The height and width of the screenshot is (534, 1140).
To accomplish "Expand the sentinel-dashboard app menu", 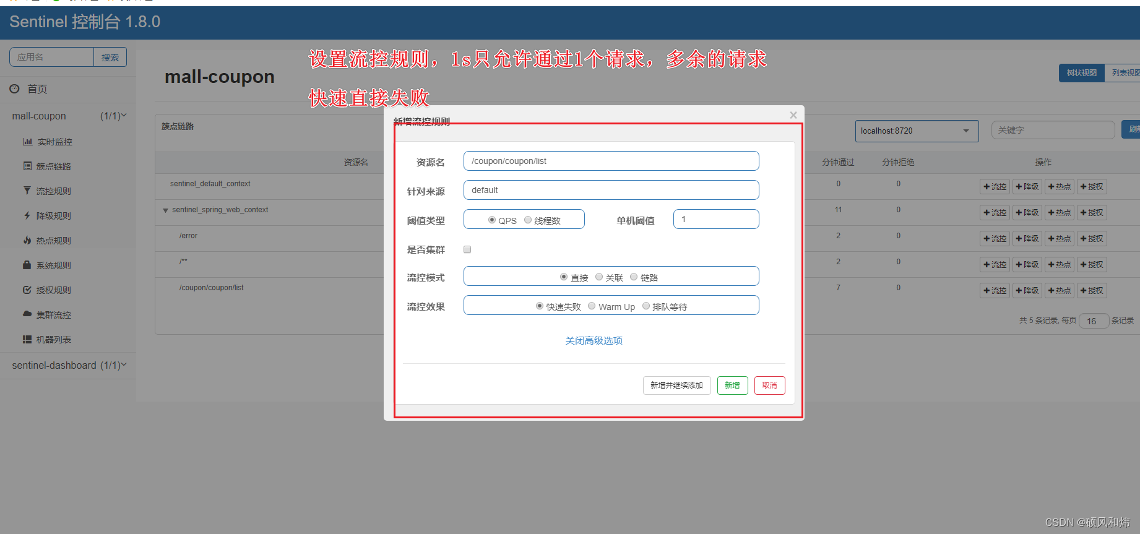I will [68, 365].
